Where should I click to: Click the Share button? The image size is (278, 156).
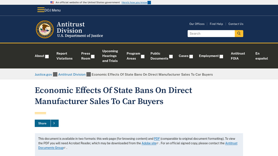42,123
